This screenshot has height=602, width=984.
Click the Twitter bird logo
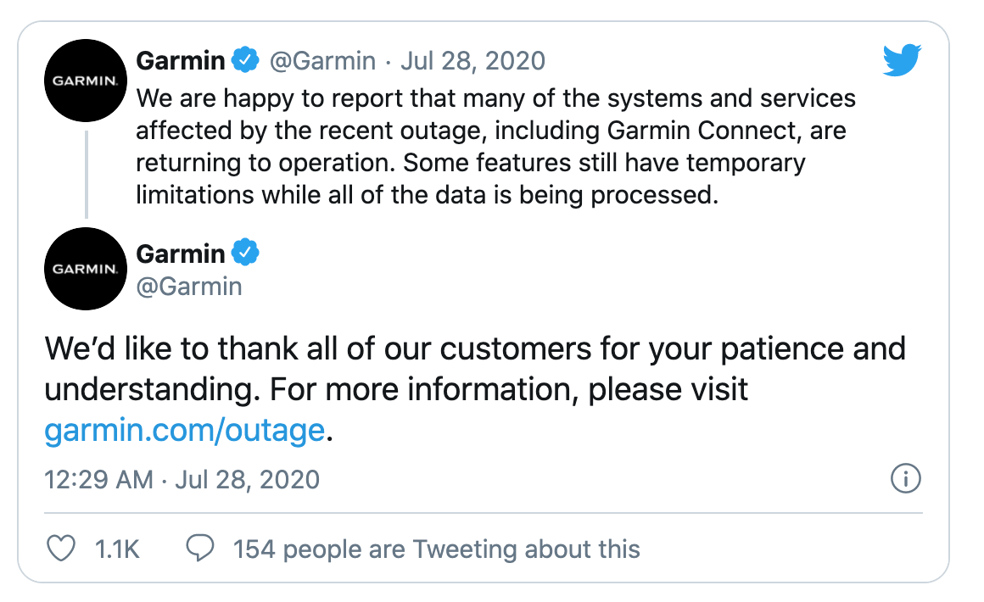902,60
